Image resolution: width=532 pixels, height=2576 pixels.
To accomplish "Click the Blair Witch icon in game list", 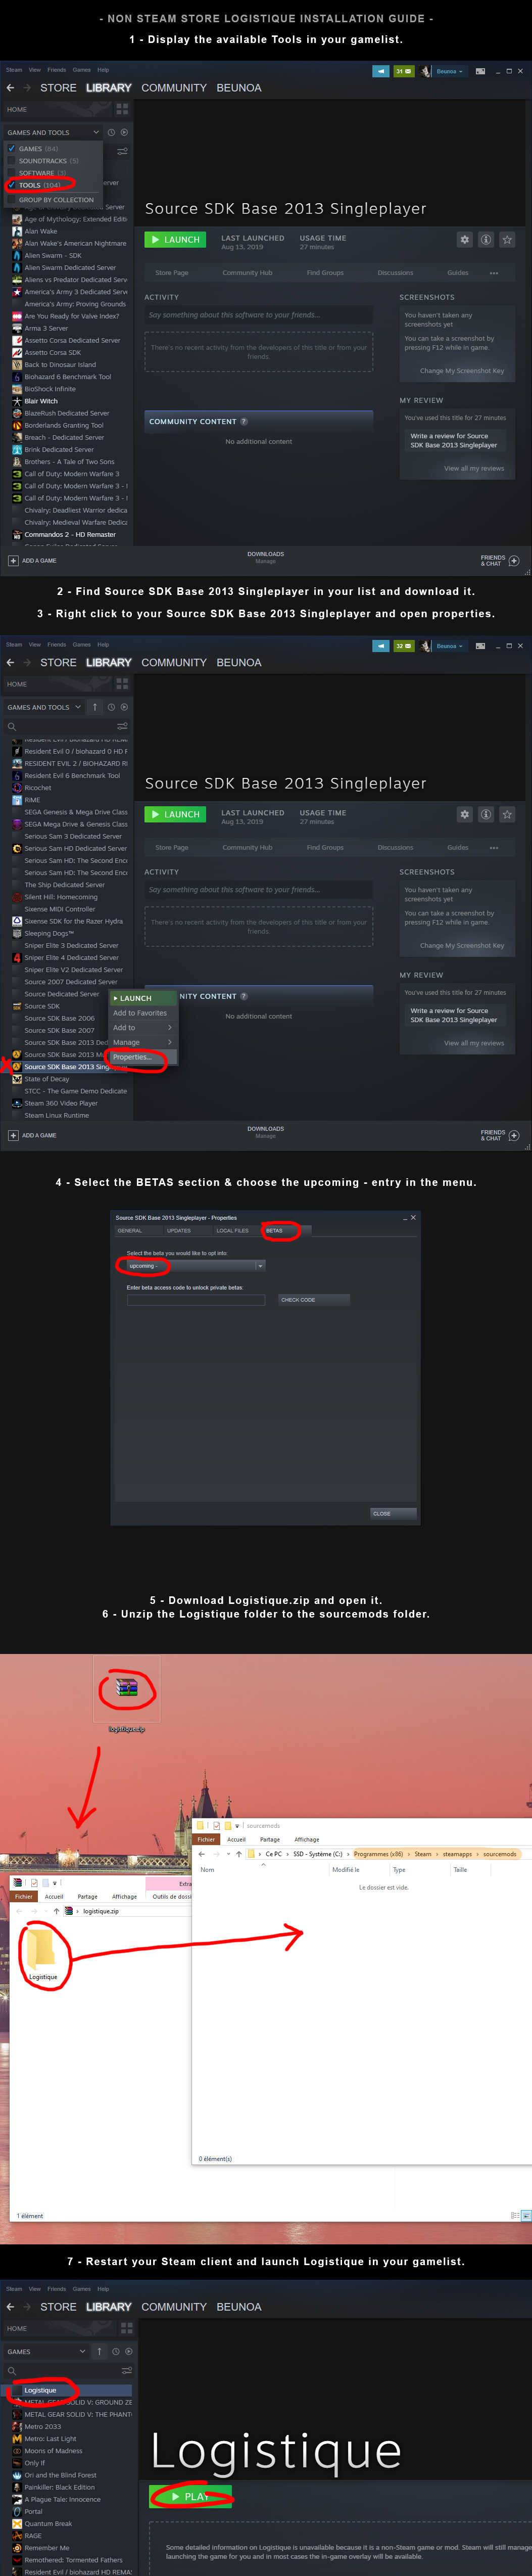I will [x=17, y=401].
